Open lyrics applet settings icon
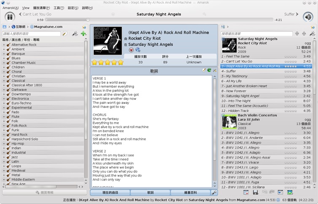Image resolution: width=318 pixels, height=204 pixels. [215, 70]
